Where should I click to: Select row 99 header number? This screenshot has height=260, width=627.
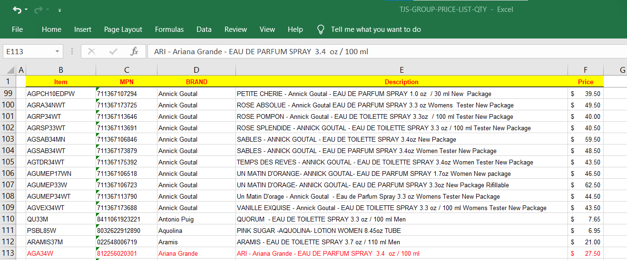click(8, 94)
